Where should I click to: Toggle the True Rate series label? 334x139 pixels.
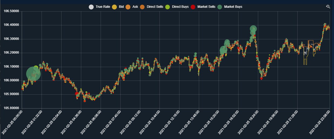[103, 7]
